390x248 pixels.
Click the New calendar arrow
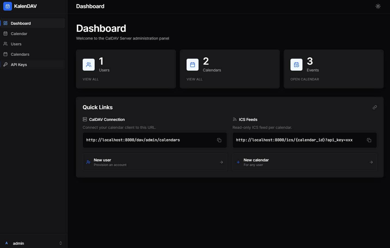371,162
